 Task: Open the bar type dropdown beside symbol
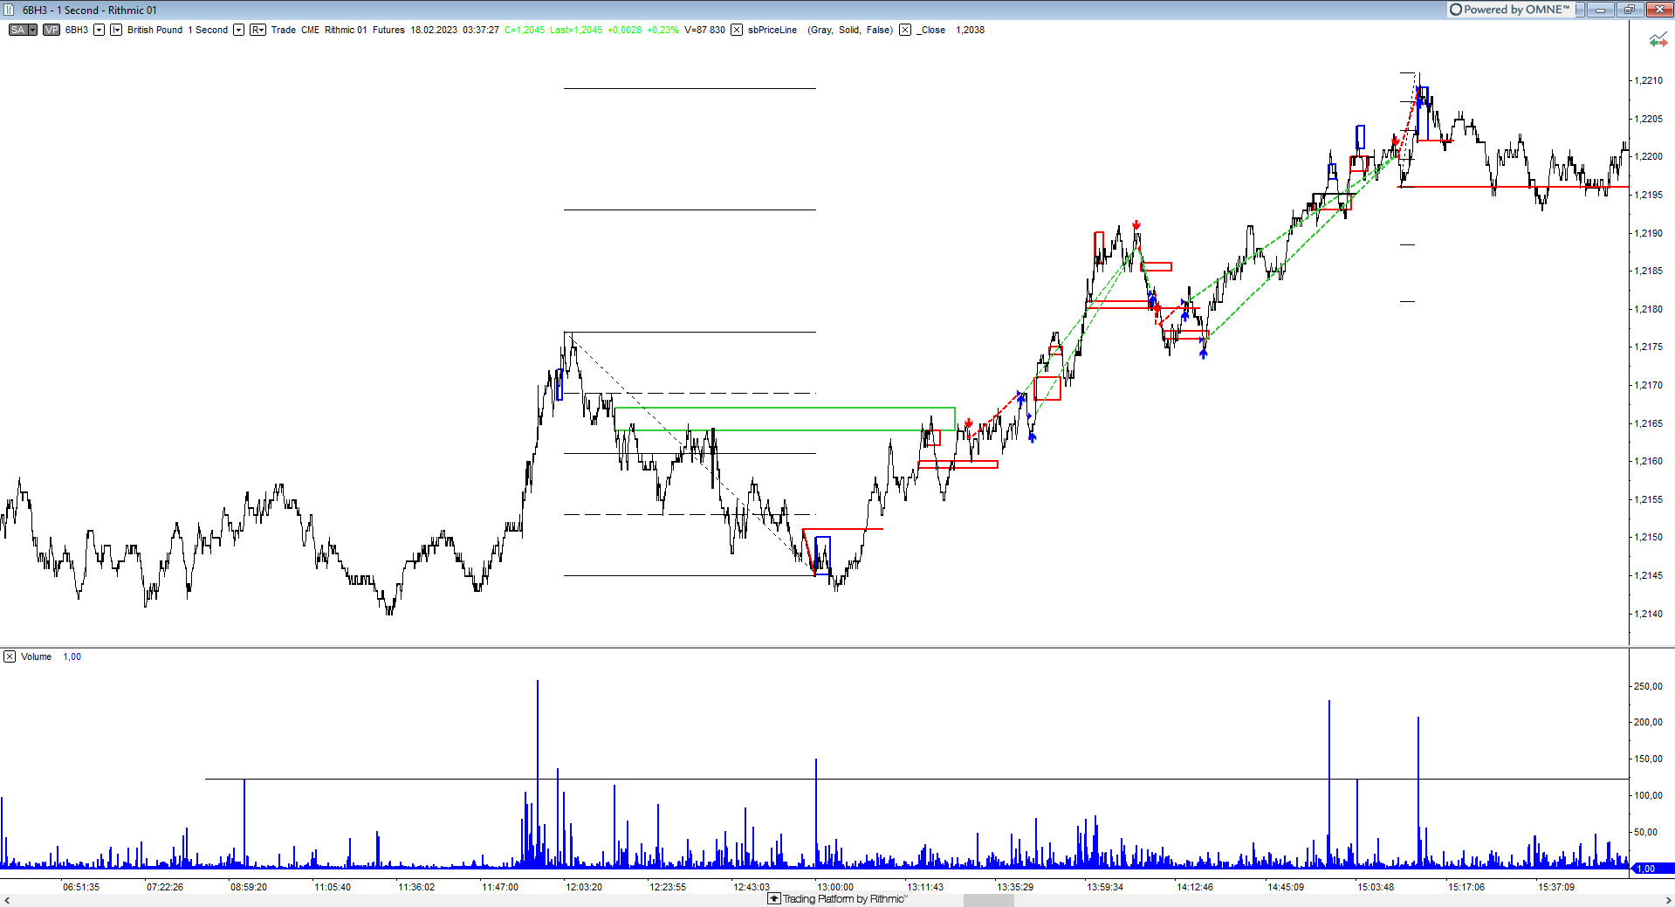116,30
